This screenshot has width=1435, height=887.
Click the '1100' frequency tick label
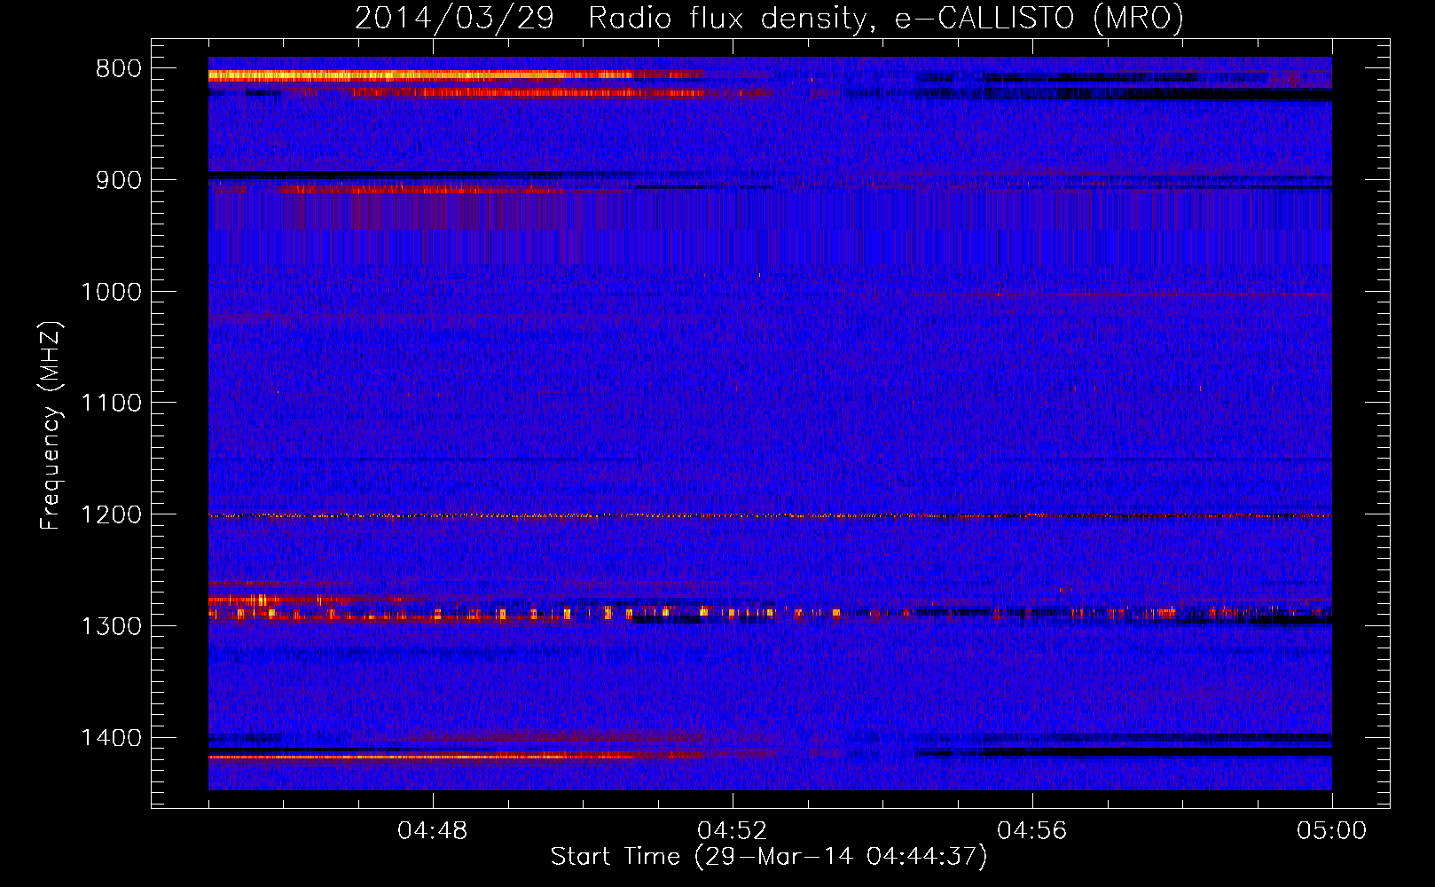[111, 404]
